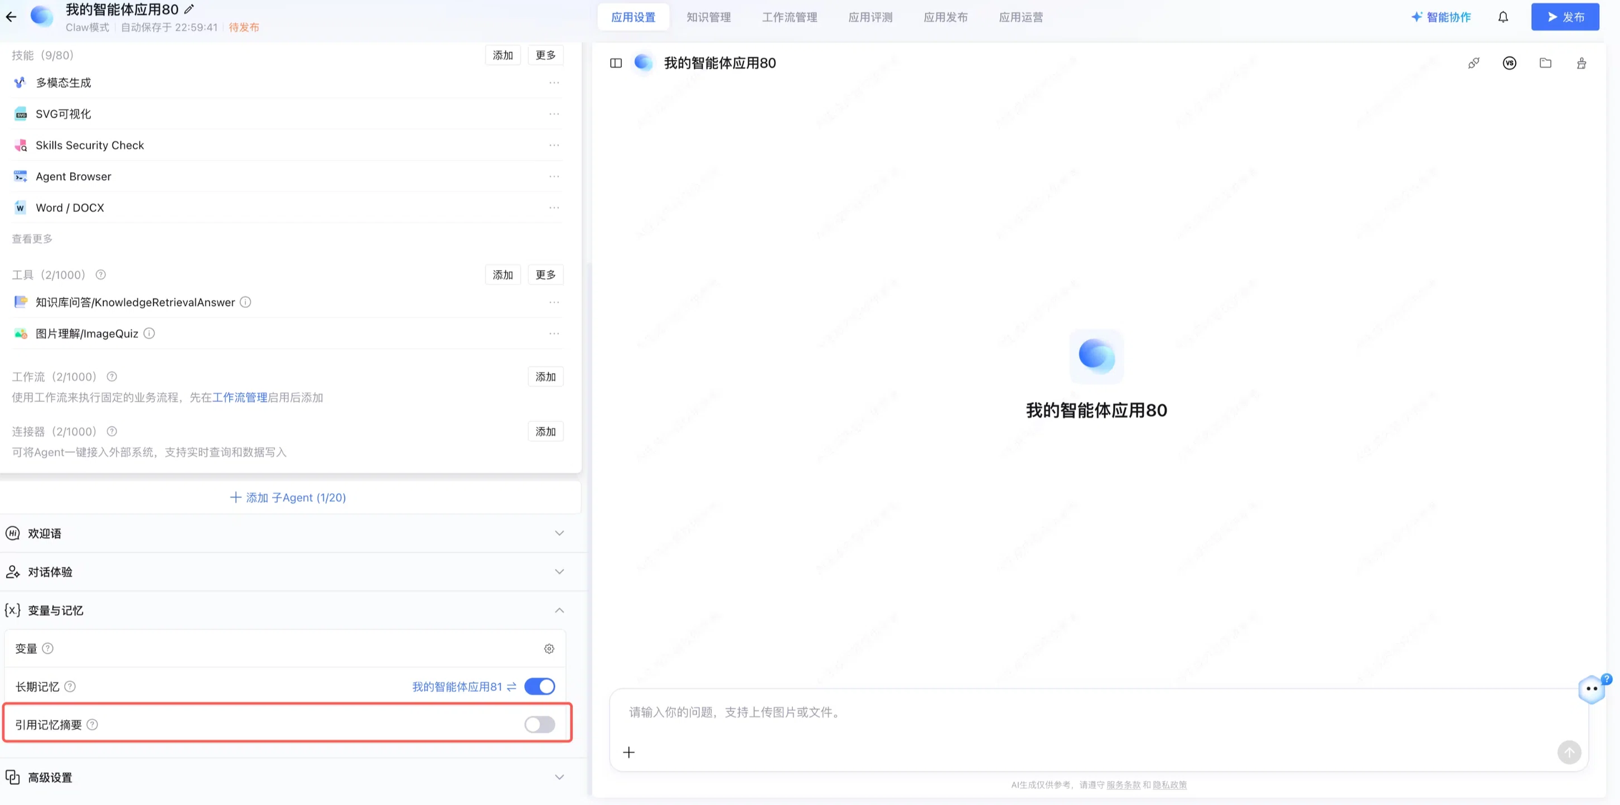The image size is (1620, 805).
Task: Click 更多 button in 工具 section
Action: (545, 275)
